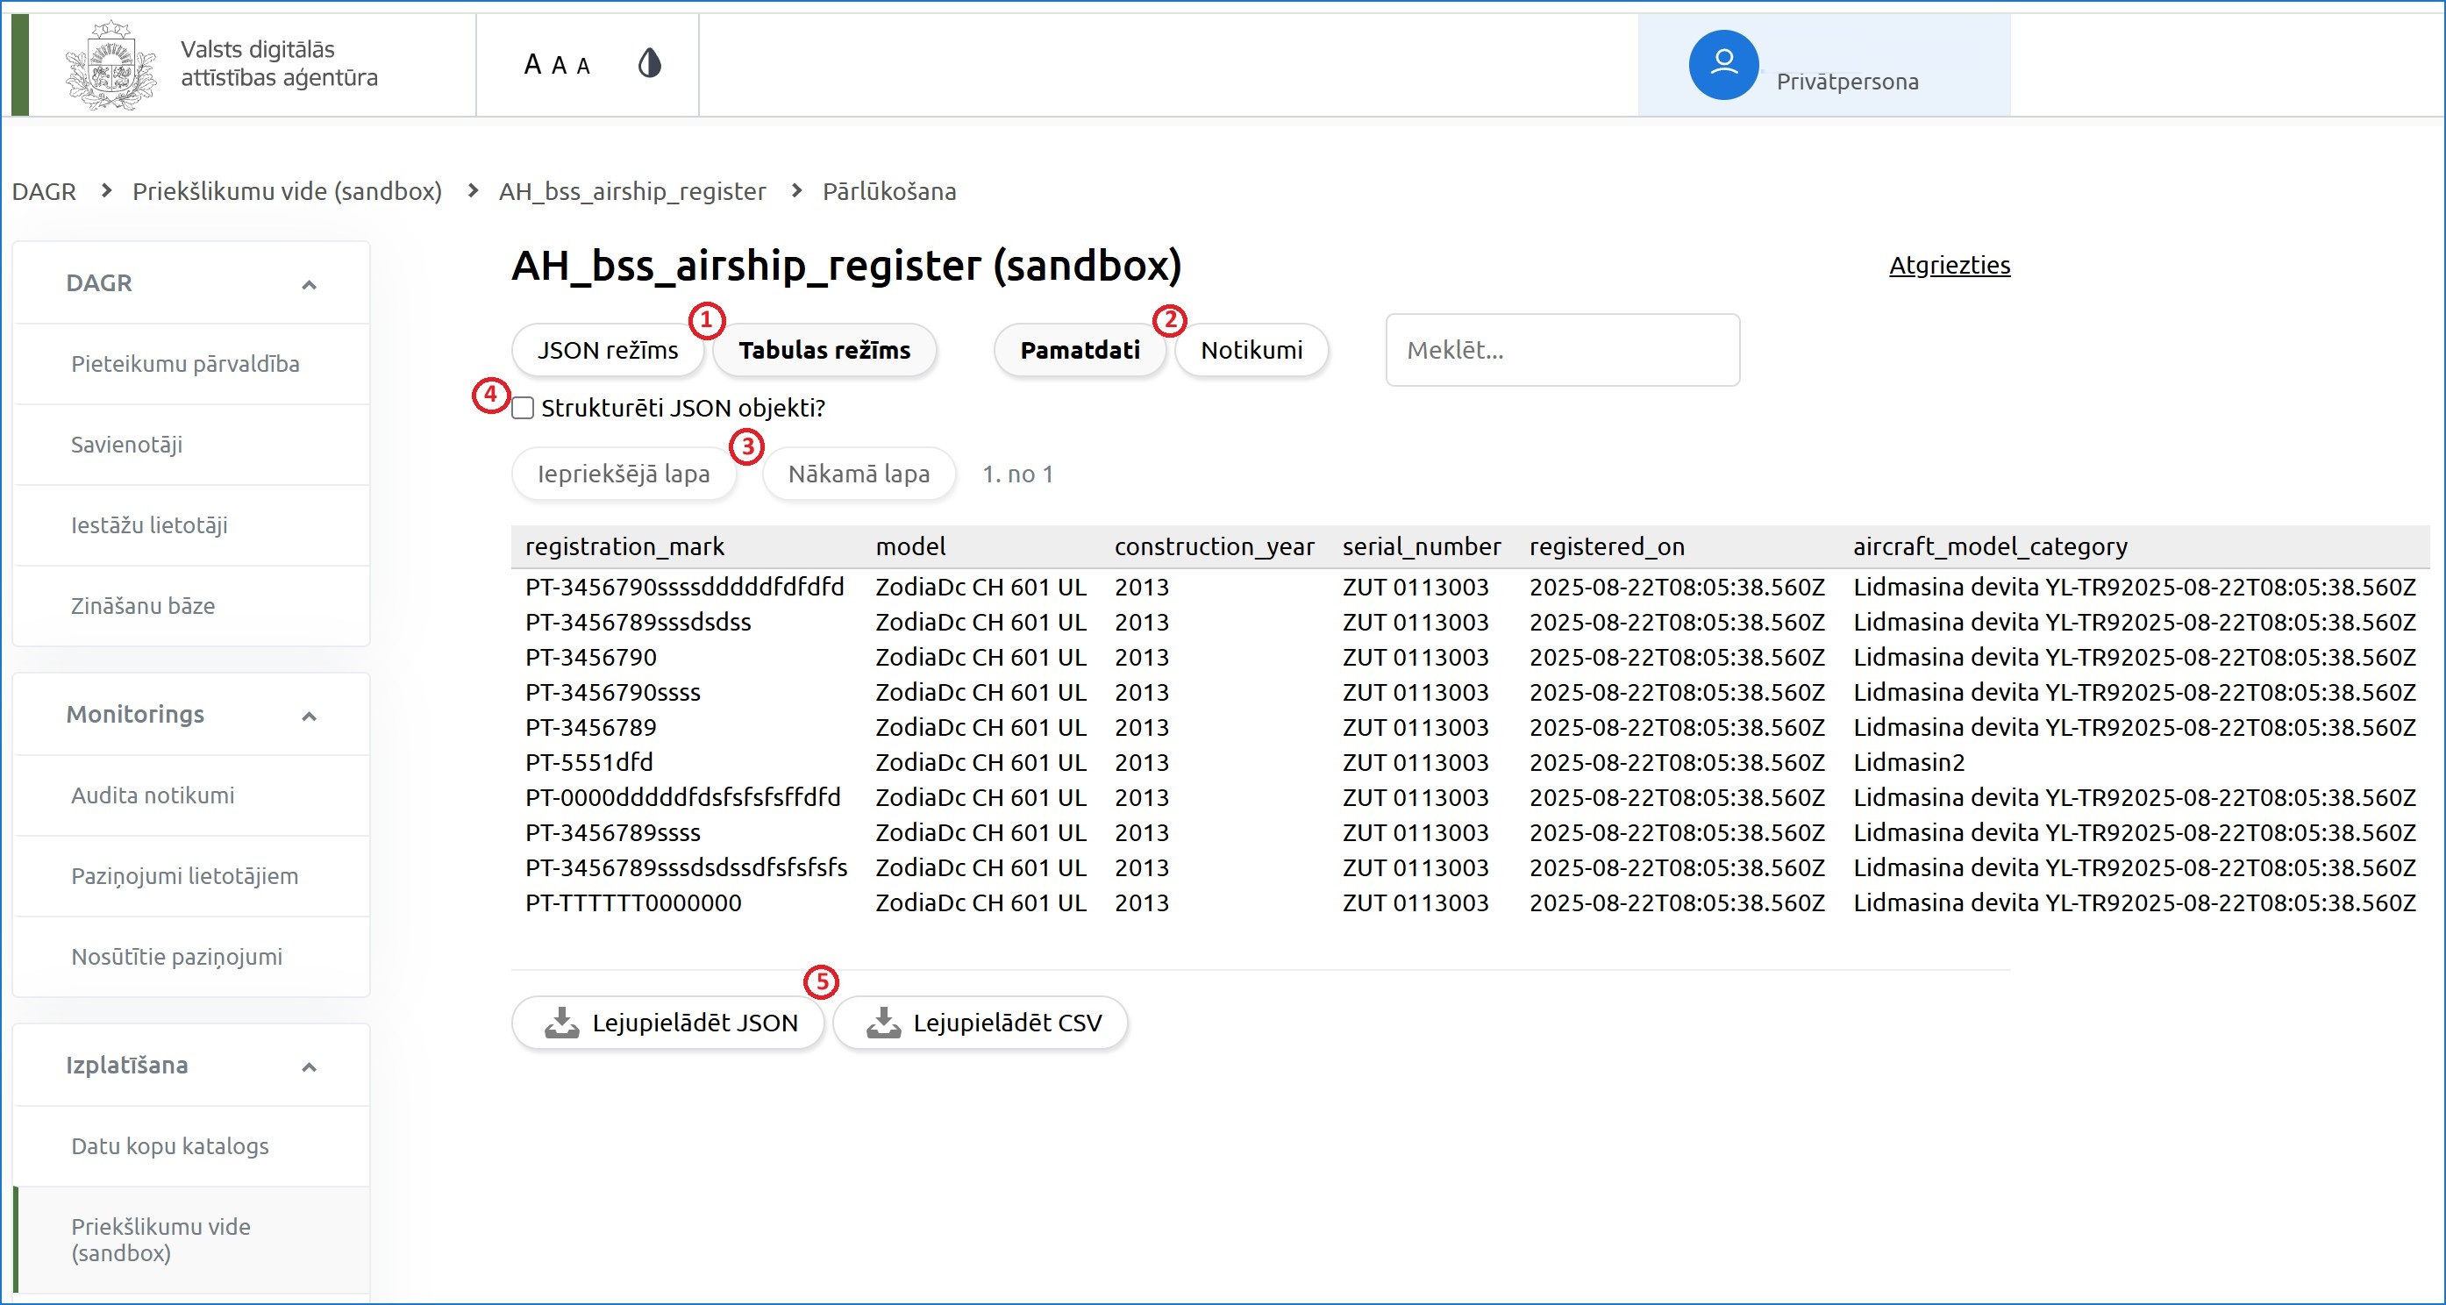This screenshot has width=2446, height=1305.
Task: Open Priekšlikumu vide (sandbox) sidebar item
Action: [191, 1239]
